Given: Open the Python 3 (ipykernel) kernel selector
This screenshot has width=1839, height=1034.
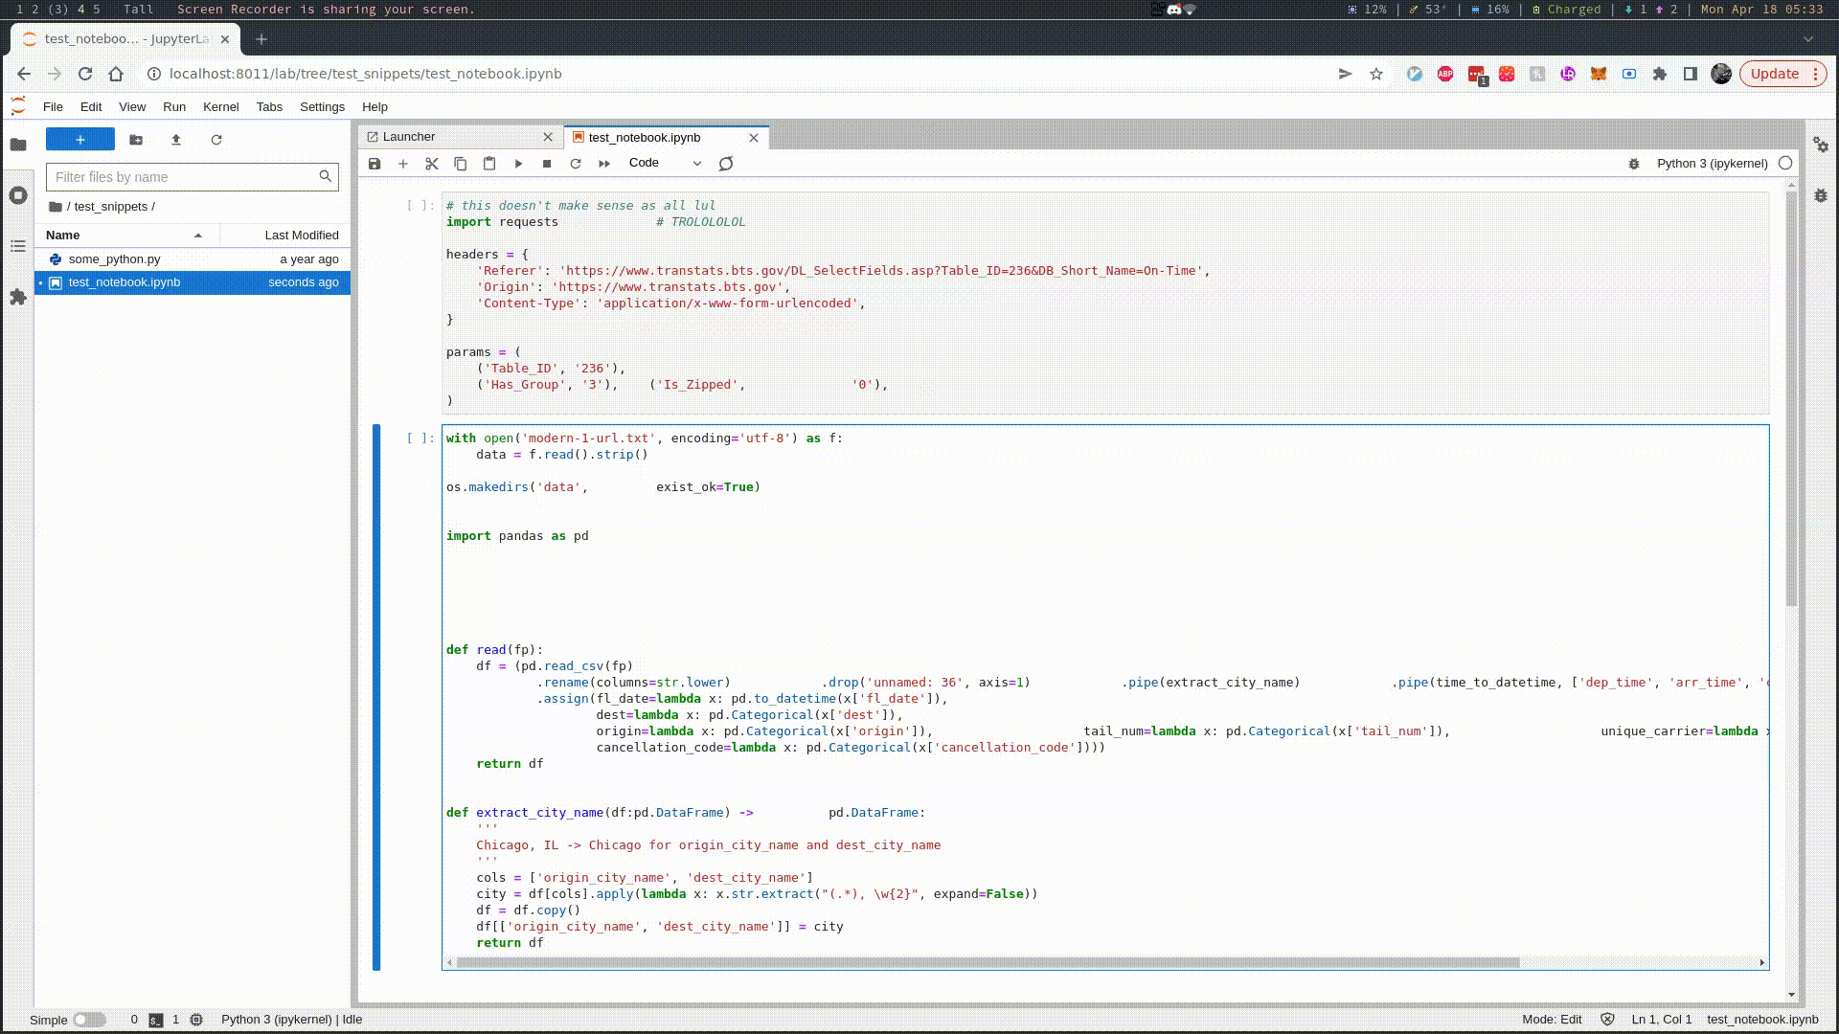Looking at the screenshot, I should [x=1714, y=164].
